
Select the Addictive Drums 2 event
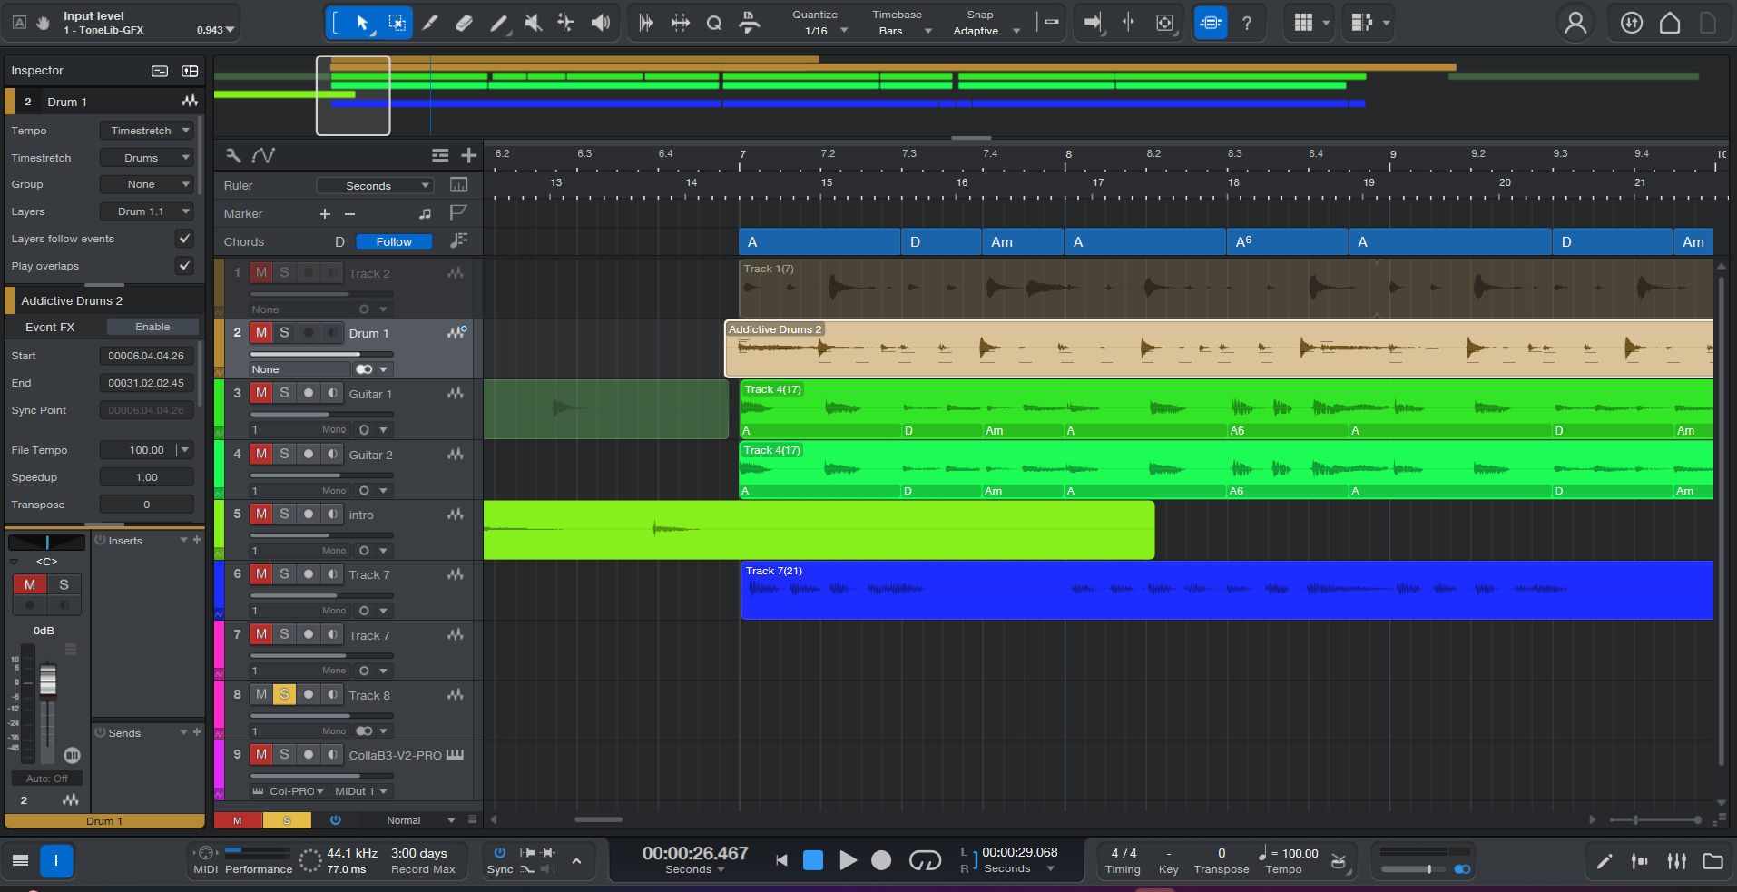coord(1219,348)
